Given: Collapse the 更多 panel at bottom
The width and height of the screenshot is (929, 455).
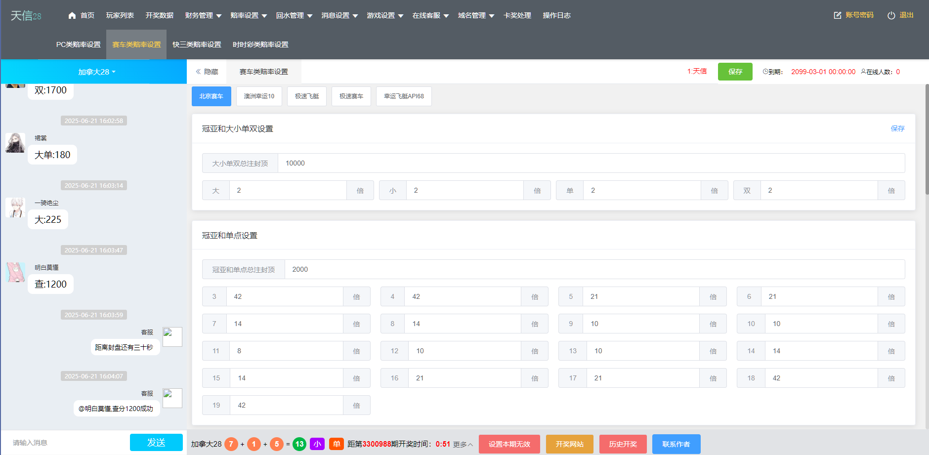Looking at the screenshot, I should click(463, 444).
